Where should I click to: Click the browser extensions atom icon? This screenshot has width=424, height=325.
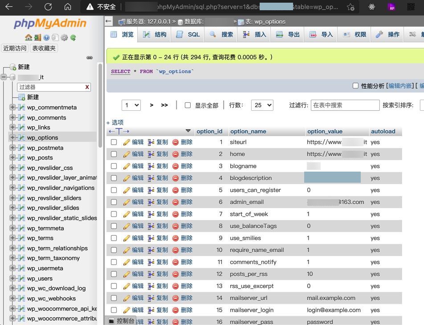coord(372,7)
